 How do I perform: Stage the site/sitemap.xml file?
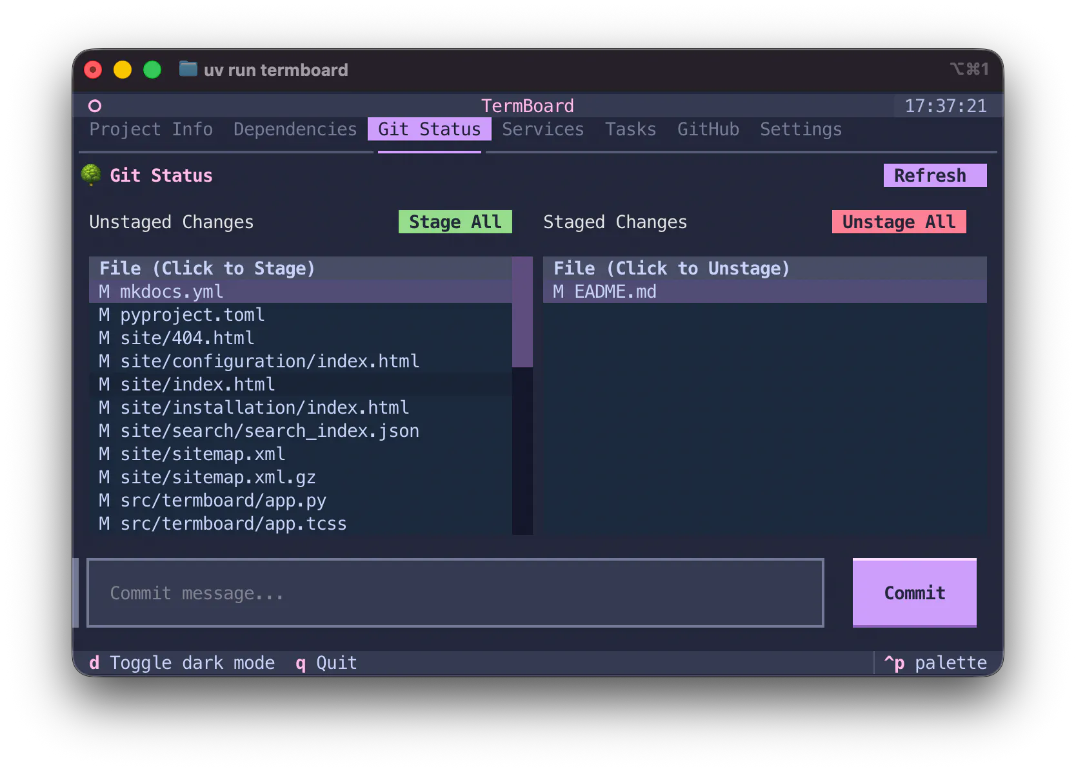click(x=301, y=454)
